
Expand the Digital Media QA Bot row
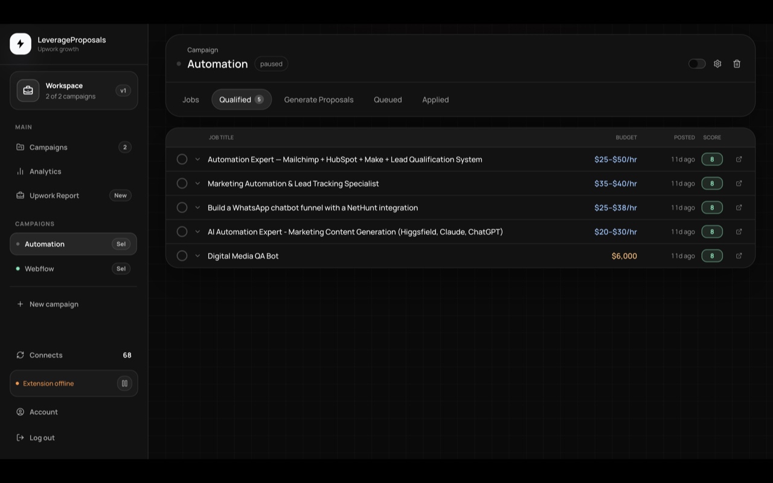coord(197,256)
